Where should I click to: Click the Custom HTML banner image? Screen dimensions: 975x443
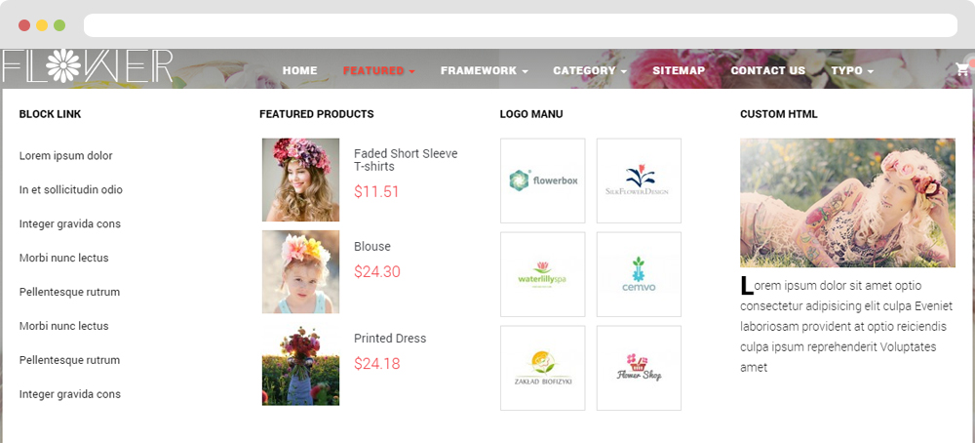847,203
